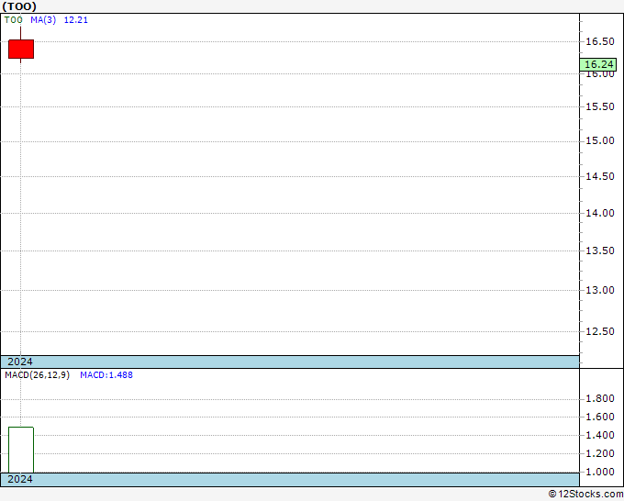
Task: Click the 1.400 MACD axis label
Action: click(600, 435)
